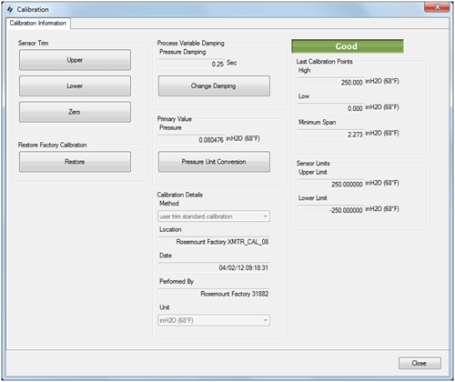This screenshot has height=382, width=455.
Task: Open Change Damping dialog
Action: [214, 86]
